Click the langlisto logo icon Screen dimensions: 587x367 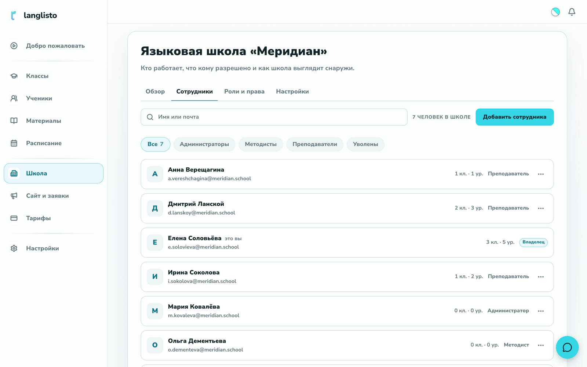[14, 15]
